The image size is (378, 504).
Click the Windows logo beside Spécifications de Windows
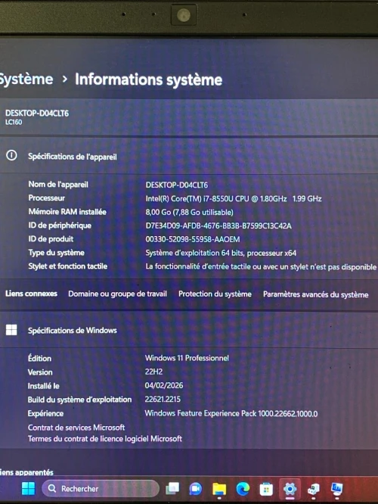(11, 330)
